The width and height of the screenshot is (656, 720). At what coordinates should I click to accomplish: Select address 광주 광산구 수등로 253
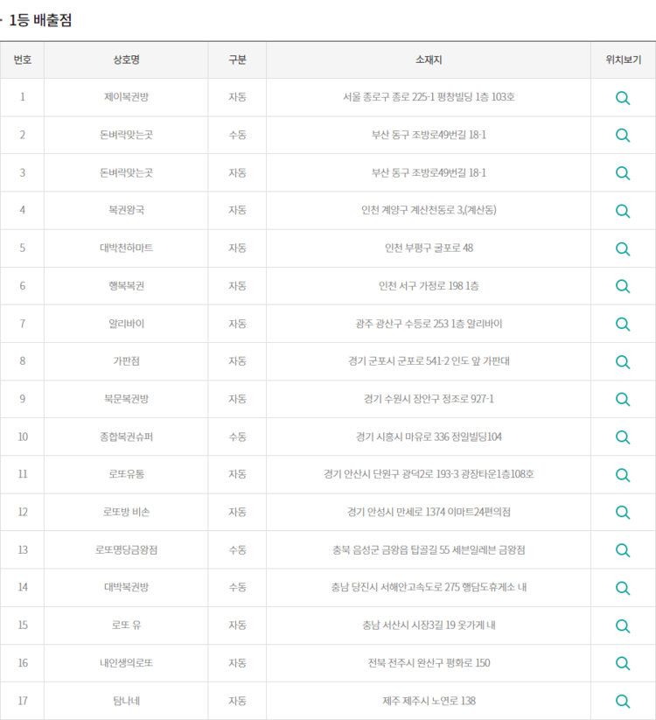click(x=401, y=324)
